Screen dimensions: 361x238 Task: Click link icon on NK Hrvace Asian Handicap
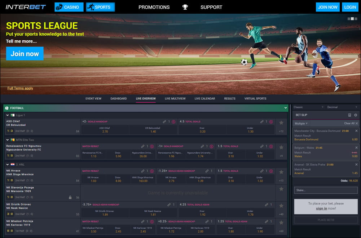(207, 171)
